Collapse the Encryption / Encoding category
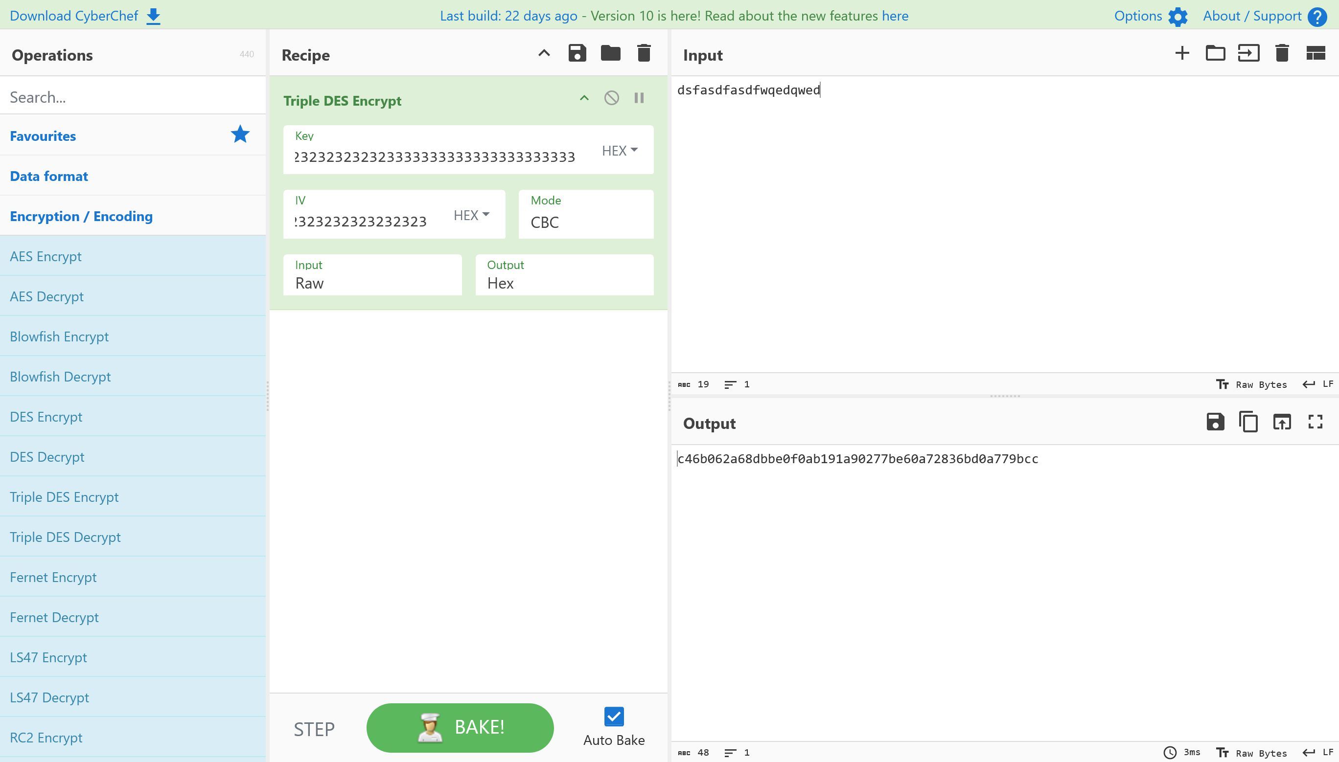This screenshot has width=1339, height=762. tap(133, 216)
